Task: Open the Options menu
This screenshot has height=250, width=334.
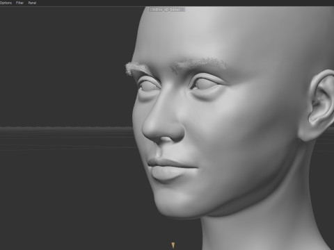Action: click(6, 3)
